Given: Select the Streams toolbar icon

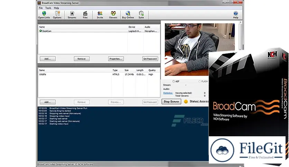Looking at the screenshot, I should 72,15.
